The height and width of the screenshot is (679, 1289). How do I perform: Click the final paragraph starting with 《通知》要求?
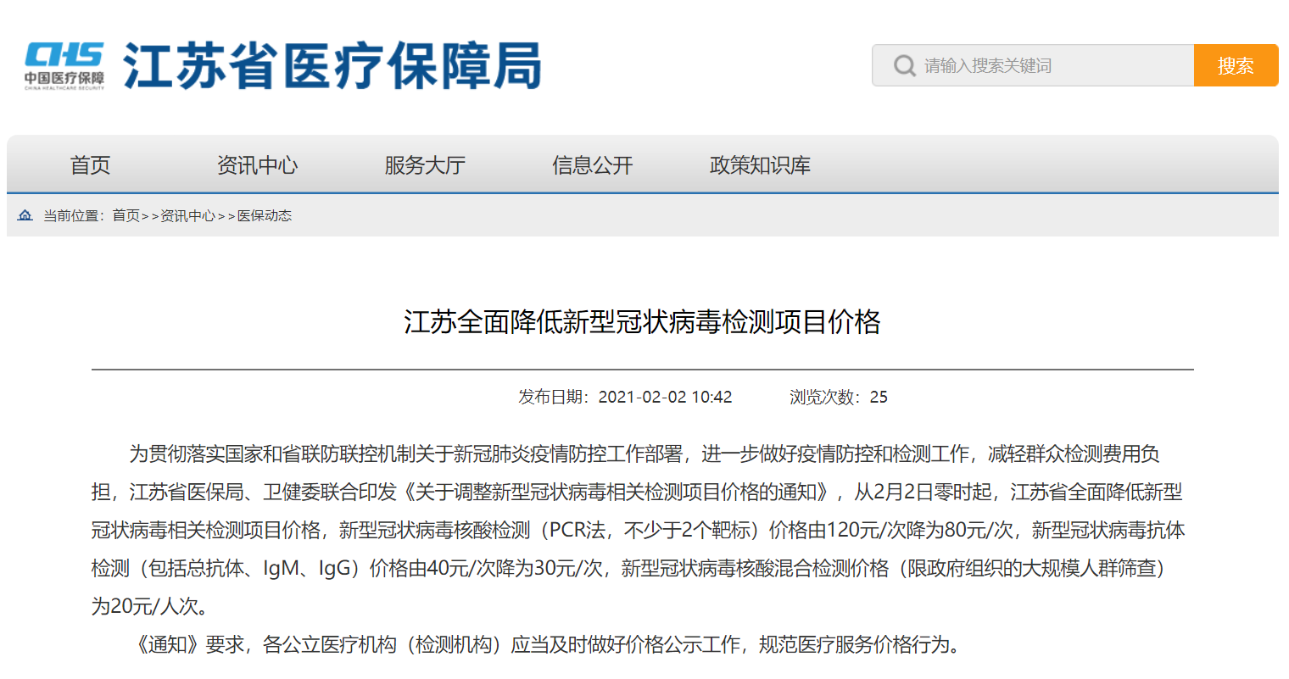pos(547,644)
